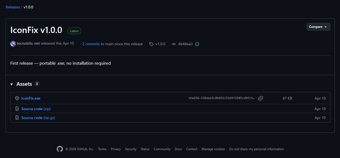Click Do not share my personal information
The height and width of the screenshot is (158, 340).
(x=257, y=149)
